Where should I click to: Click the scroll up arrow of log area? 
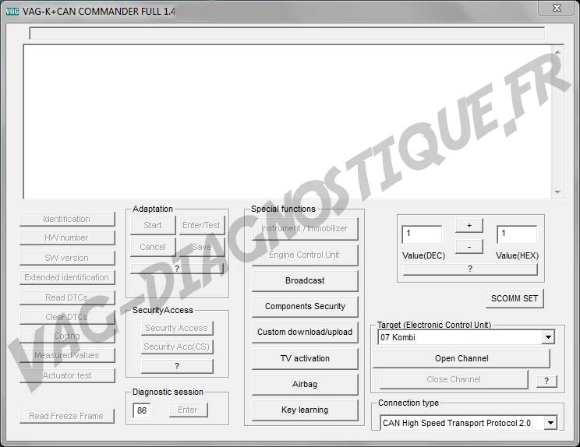click(x=557, y=52)
